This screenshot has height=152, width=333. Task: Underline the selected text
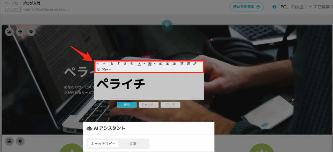(x=125, y=64)
